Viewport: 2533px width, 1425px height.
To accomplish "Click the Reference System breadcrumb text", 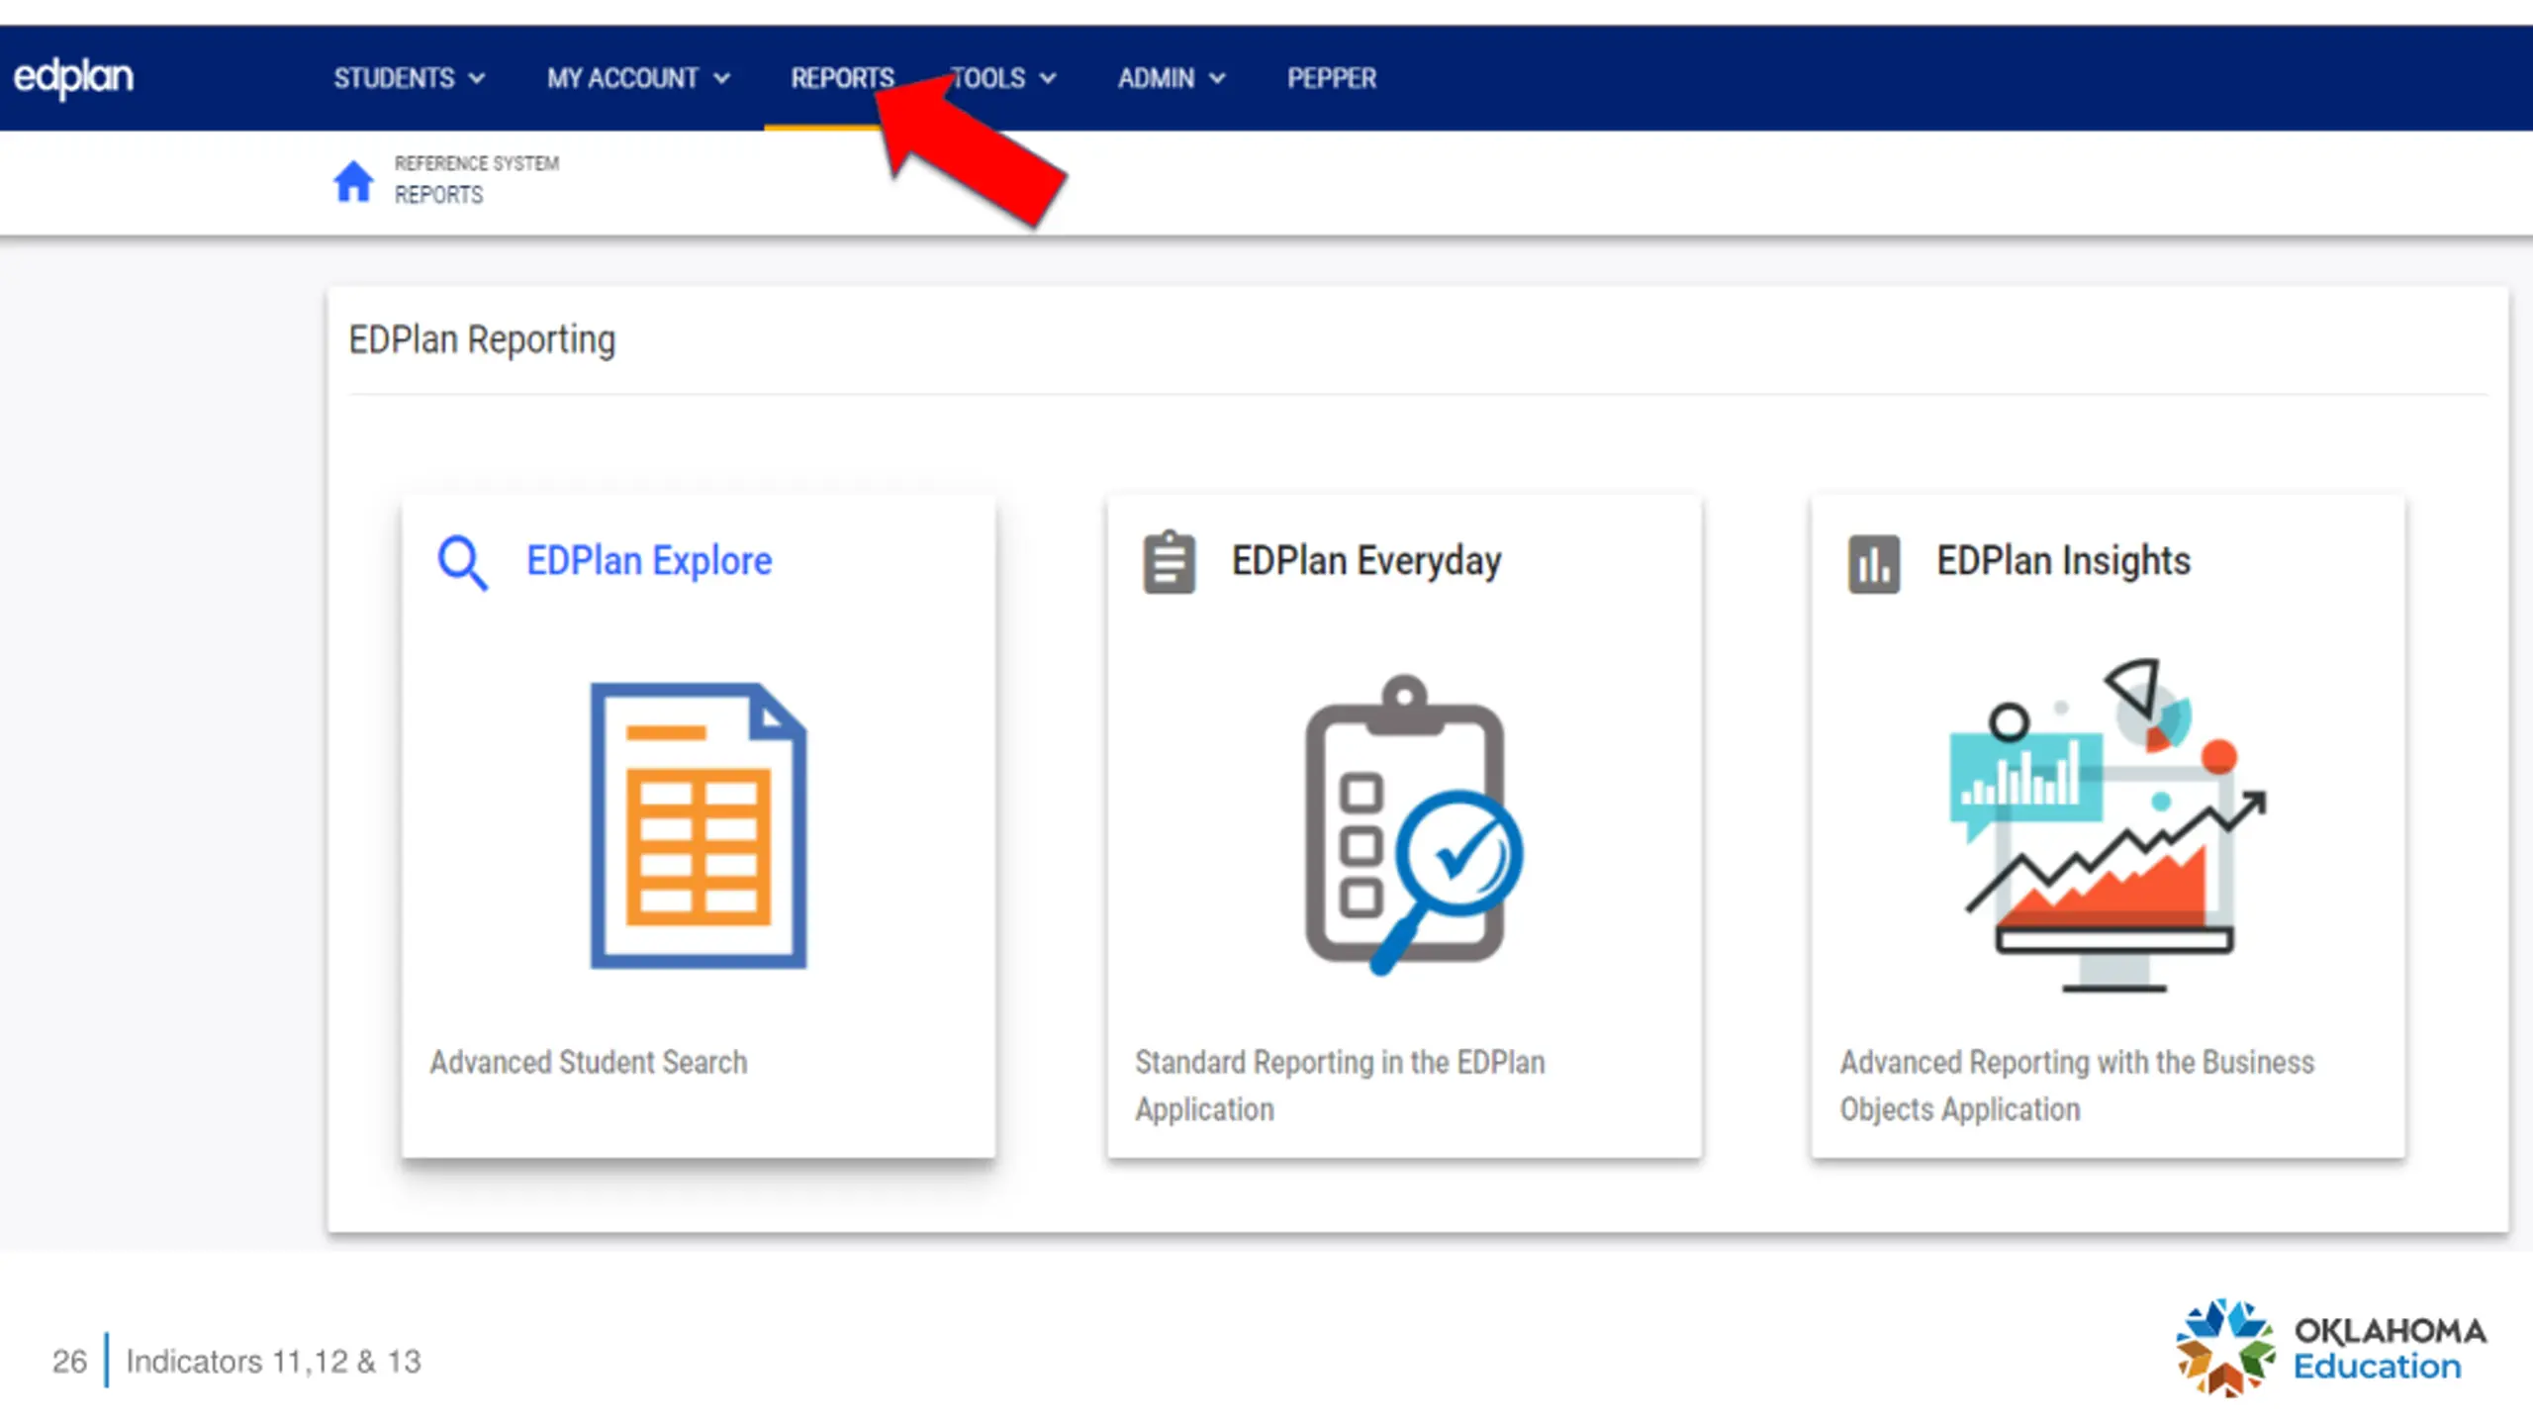I will [476, 163].
